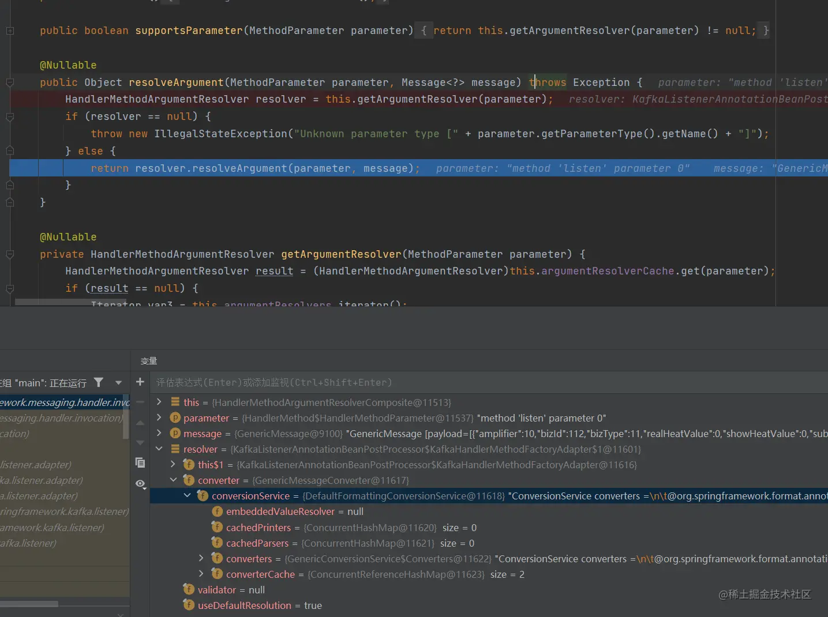The height and width of the screenshot is (617, 828).
Task: Click the 'supportsParameter' method name in code
Action: (x=189, y=31)
